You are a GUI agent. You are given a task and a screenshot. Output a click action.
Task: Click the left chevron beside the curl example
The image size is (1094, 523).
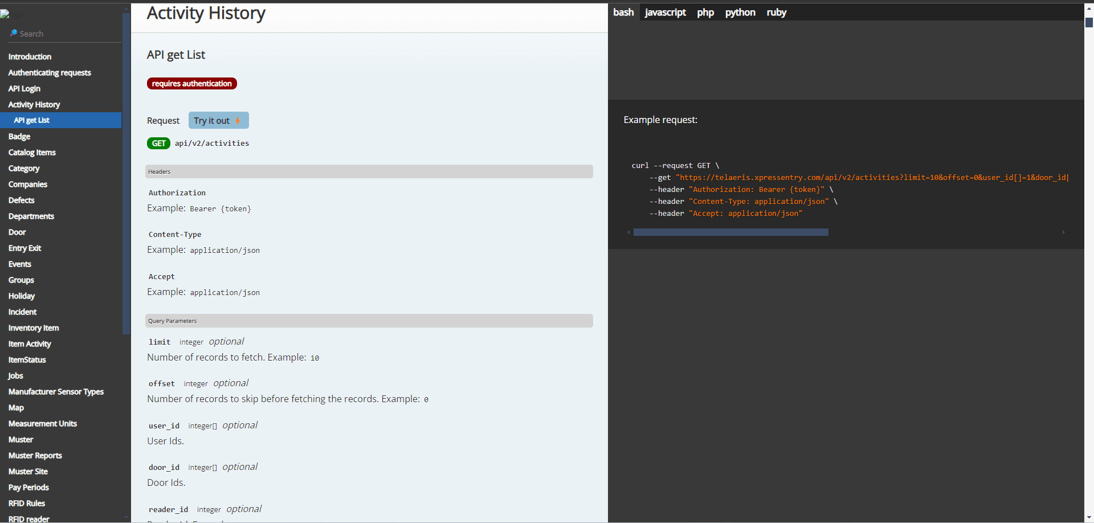pyautogui.click(x=628, y=232)
